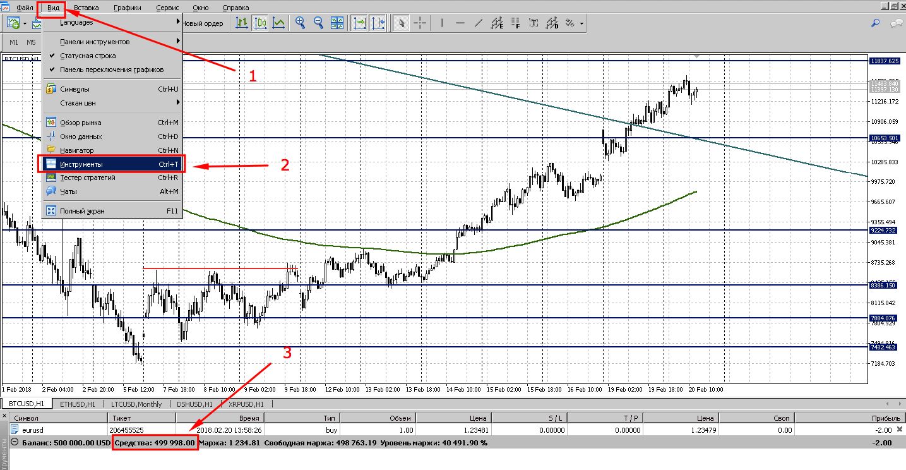Switch chart to candlesticks display

260,23
